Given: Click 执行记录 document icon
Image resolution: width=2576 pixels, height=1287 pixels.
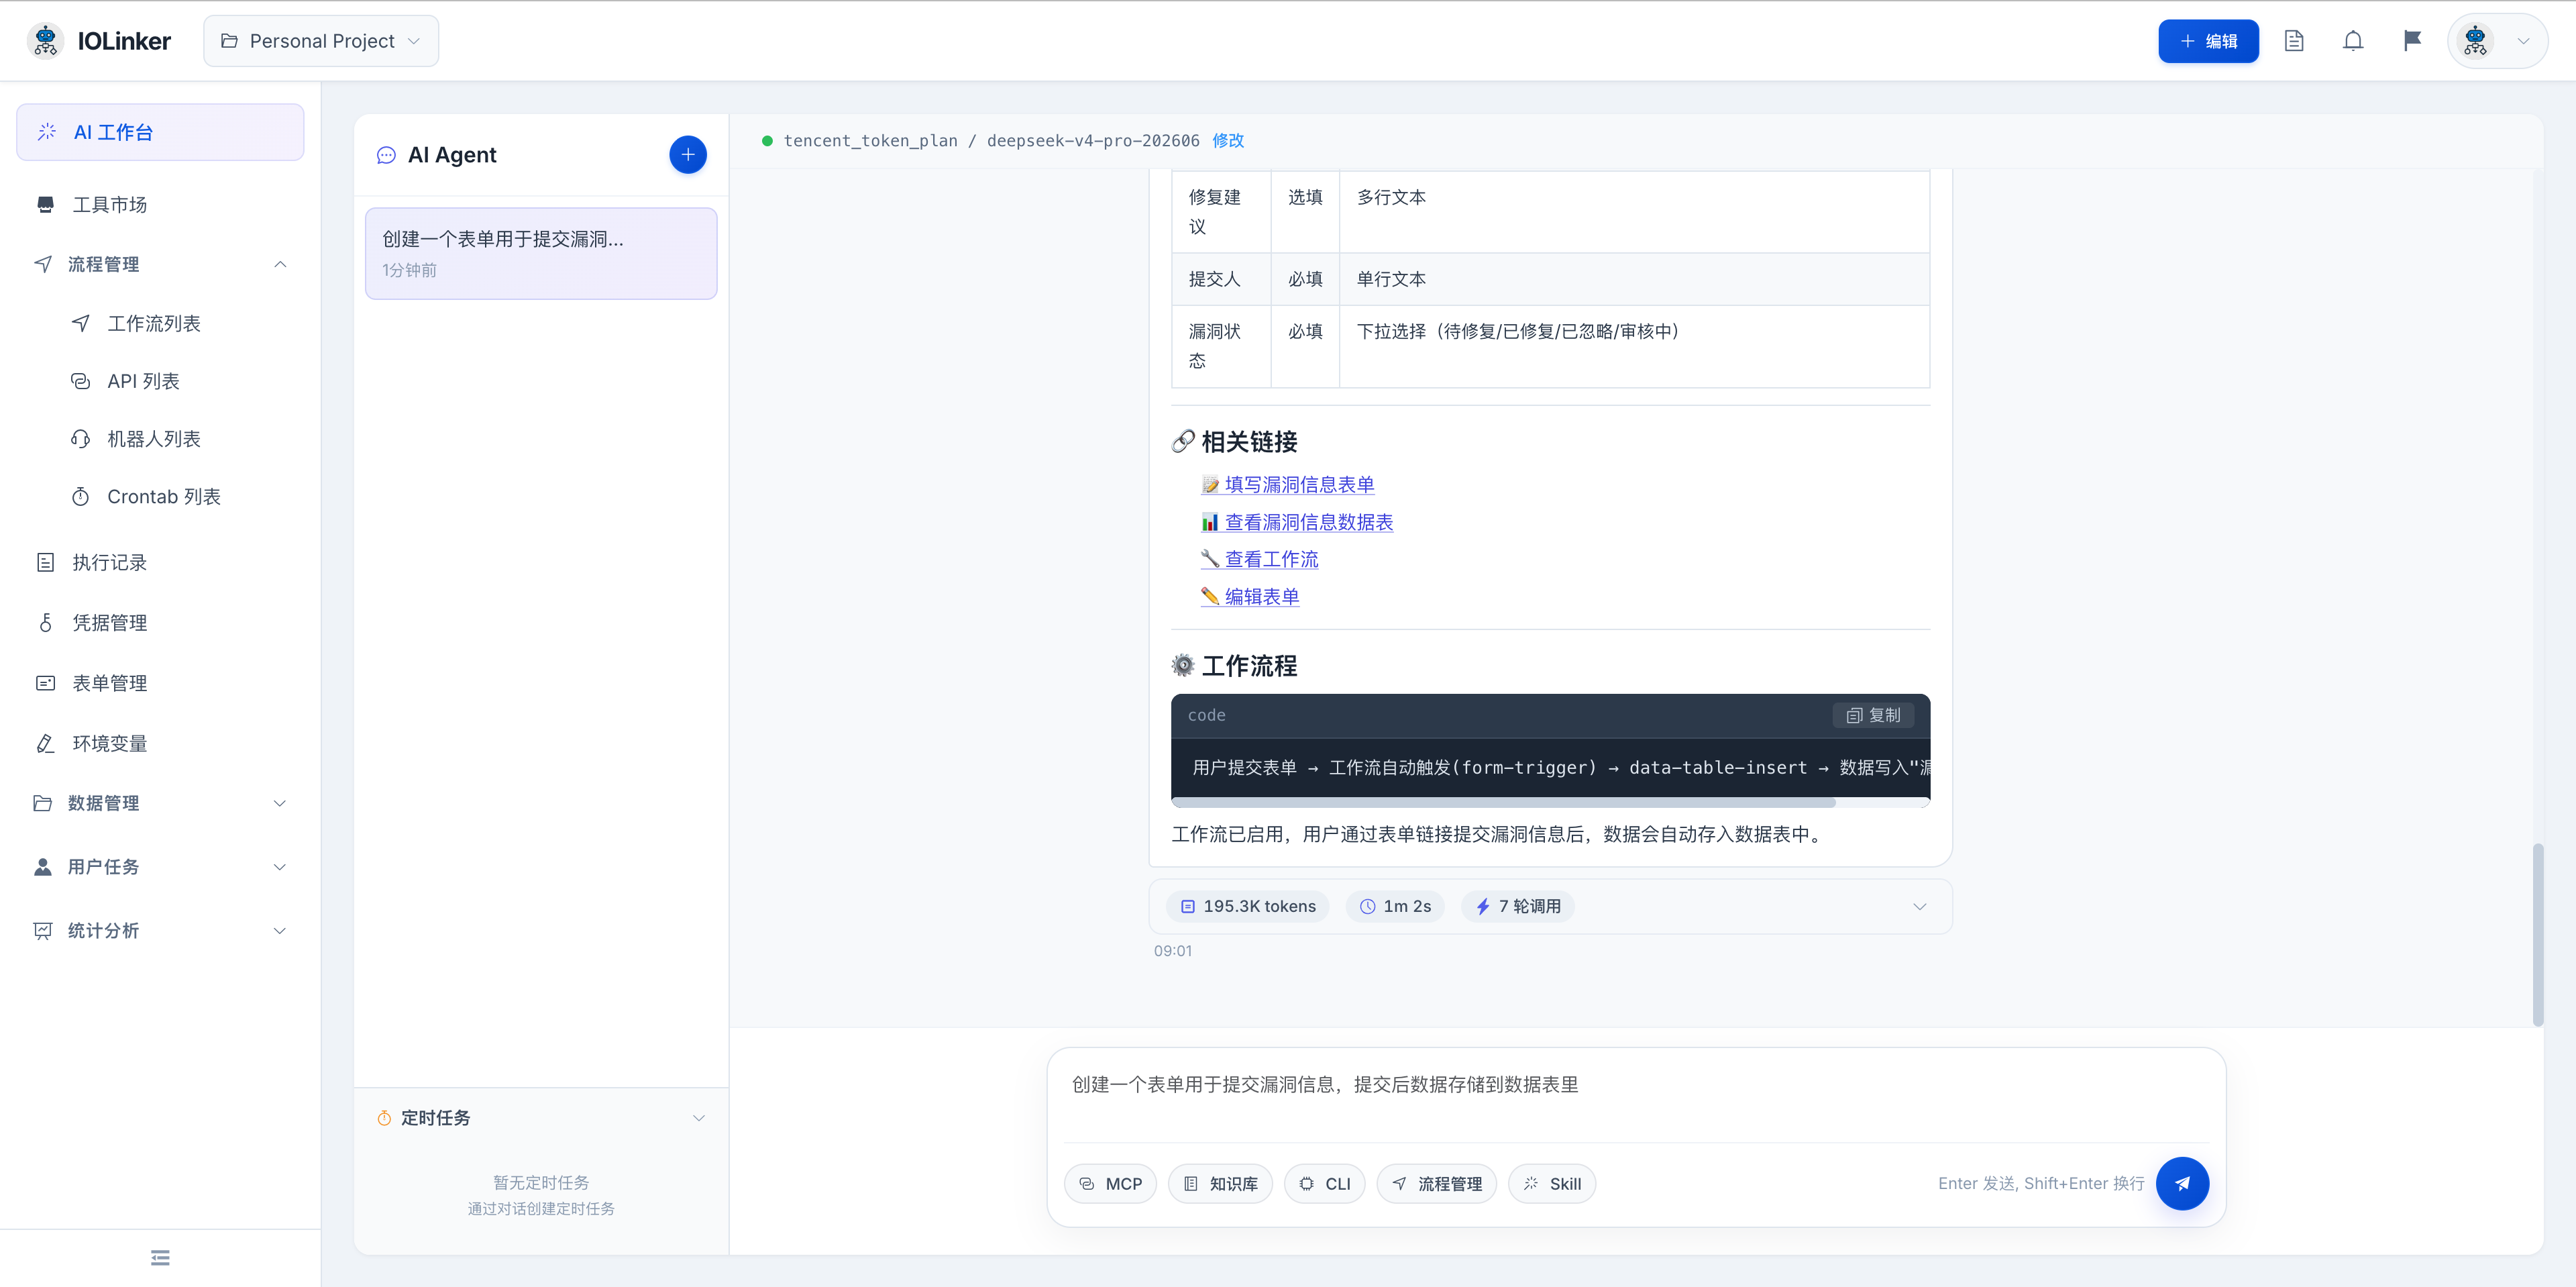Looking at the screenshot, I should point(45,562).
